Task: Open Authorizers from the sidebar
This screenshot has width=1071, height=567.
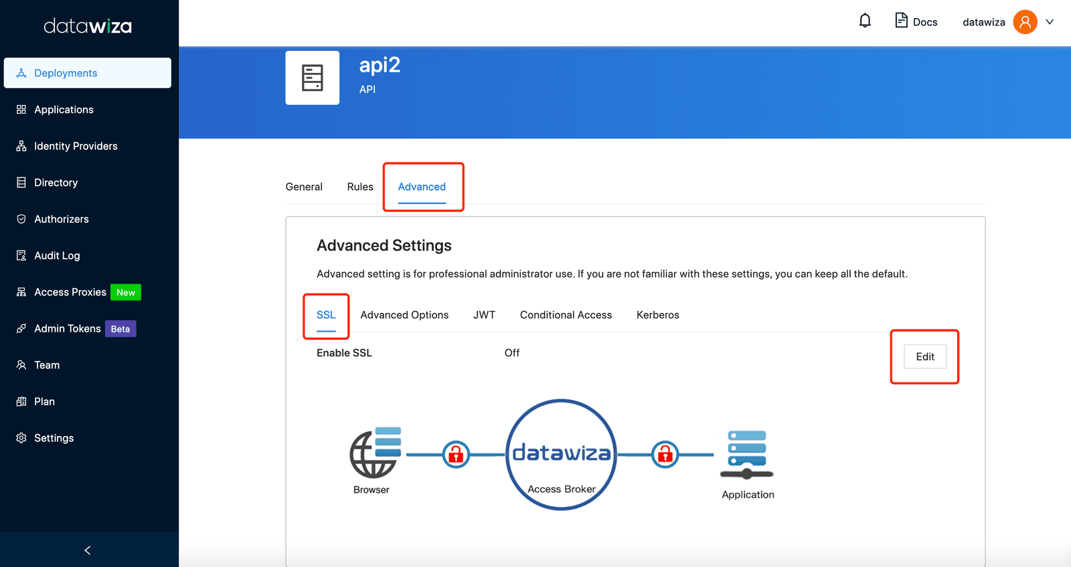Action: [x=61, y=219]
